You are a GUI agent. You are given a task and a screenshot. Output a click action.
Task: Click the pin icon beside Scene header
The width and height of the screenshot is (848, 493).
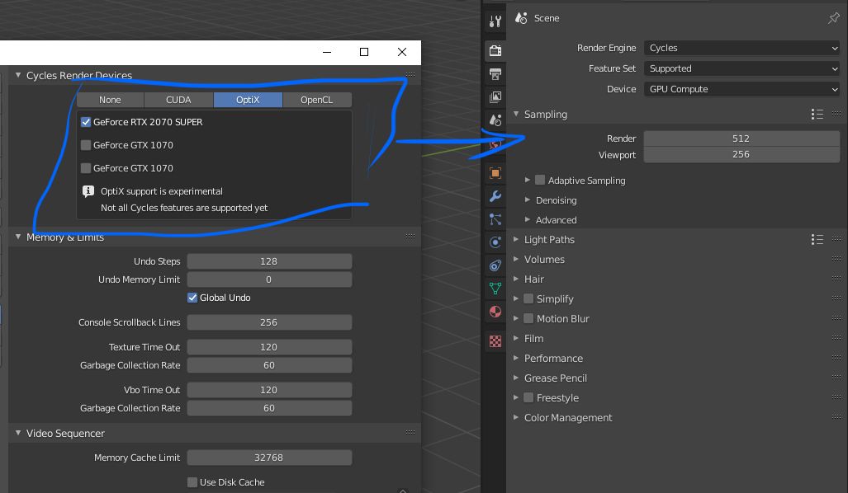tap(833, 18)
